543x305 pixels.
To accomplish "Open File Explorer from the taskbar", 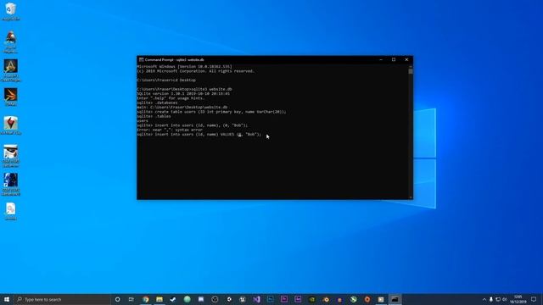I will (x=160, y=299).
